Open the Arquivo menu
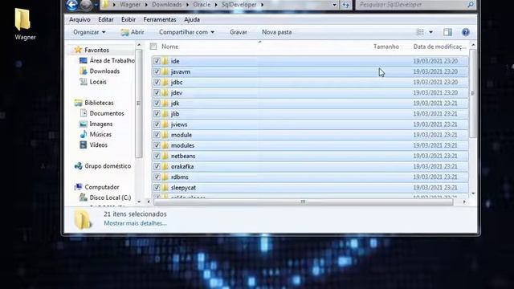Image resolution: width=514 pixels, height=289 pixels. (80, 19)
